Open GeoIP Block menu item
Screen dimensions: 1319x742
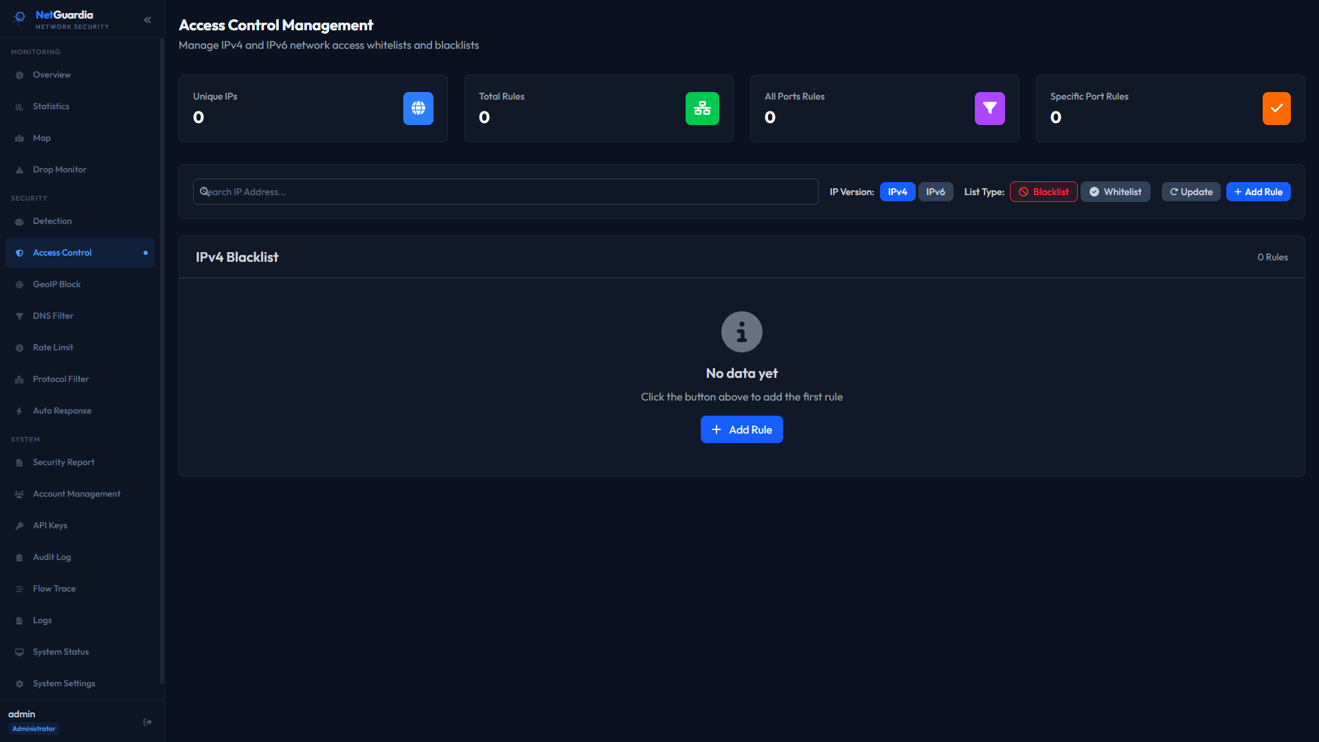pos(80,284)
